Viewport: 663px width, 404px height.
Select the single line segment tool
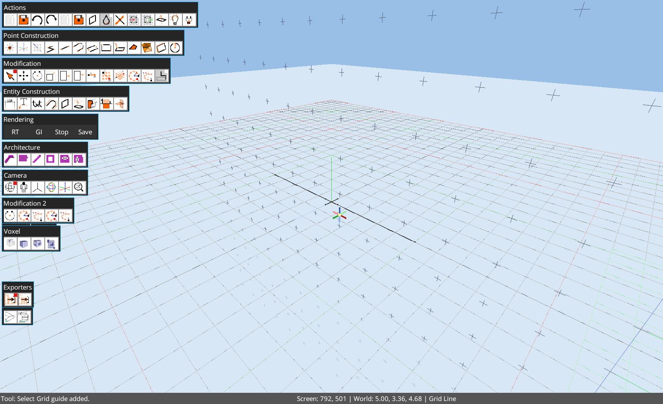[x=65, y=48]
